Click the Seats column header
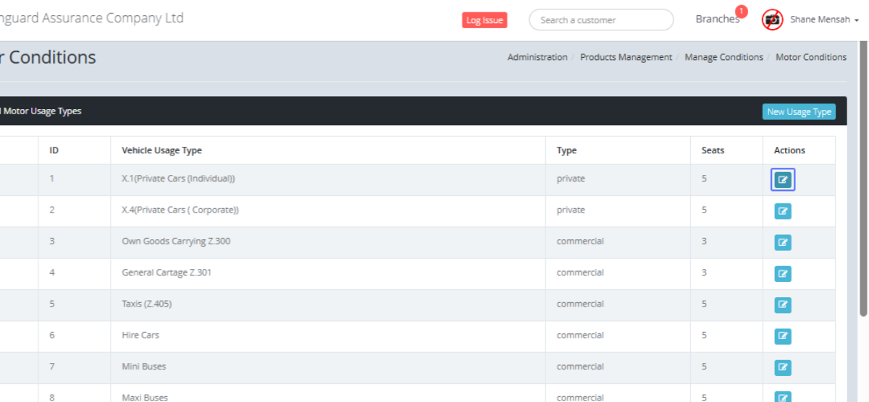Viewport: 869px width, 402px height. pyautogui.click(x=713, y=150)
